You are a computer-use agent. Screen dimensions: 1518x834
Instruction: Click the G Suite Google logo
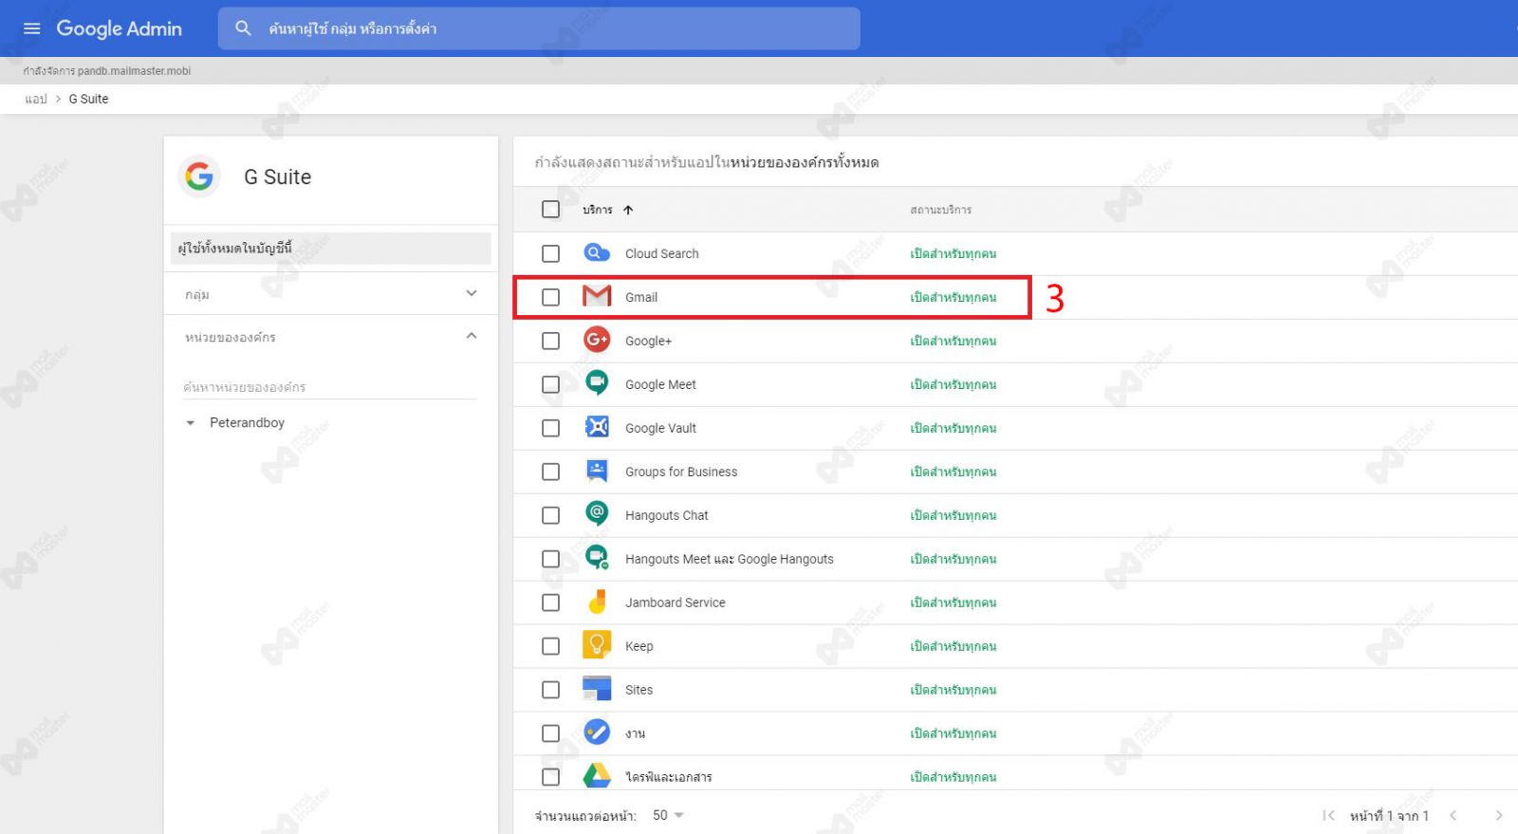pyautogui.click(x=199, y=176)
